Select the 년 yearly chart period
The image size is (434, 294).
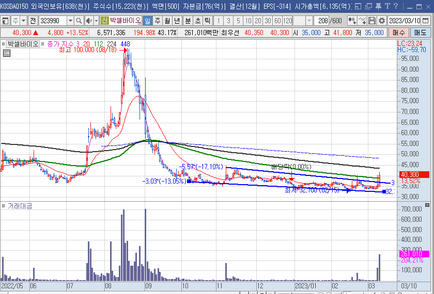177,21
